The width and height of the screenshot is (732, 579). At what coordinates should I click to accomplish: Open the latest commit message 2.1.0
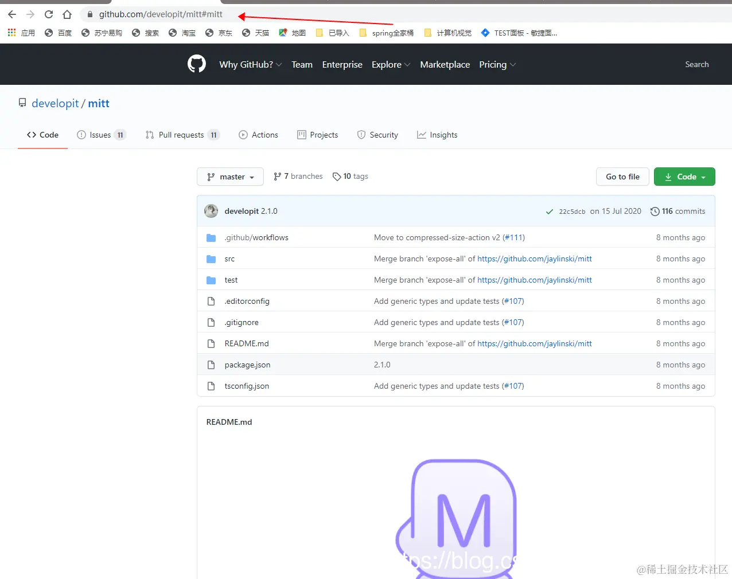269,211
